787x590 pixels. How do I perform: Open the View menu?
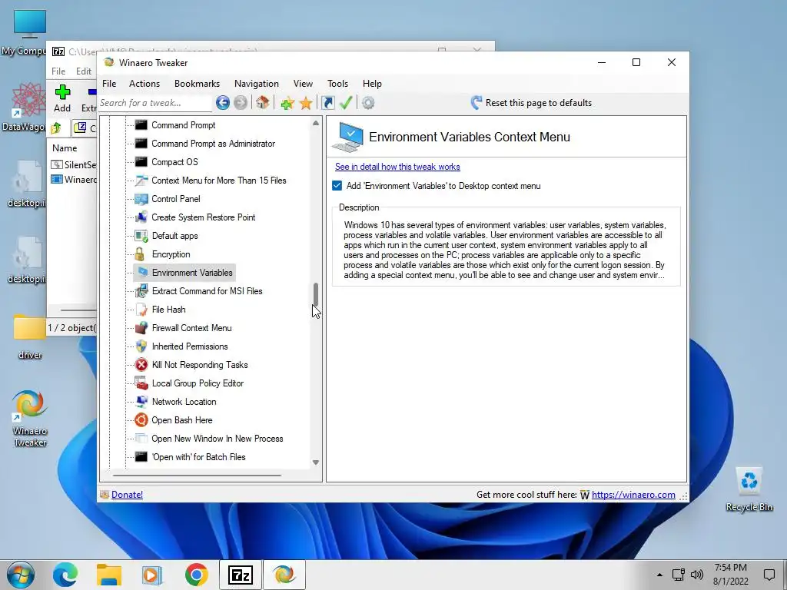(x=303, y=84)
